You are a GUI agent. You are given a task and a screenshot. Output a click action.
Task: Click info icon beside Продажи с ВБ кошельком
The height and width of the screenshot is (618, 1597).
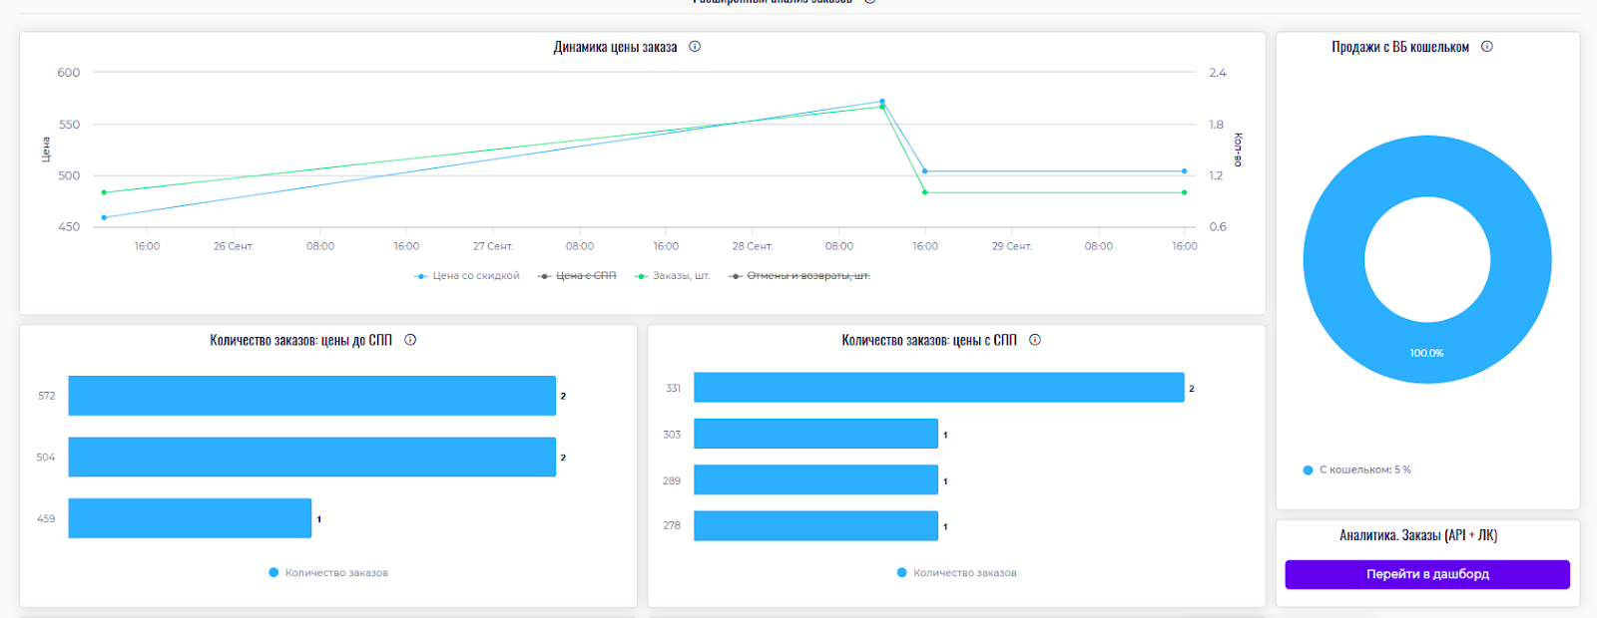click(x=1486, y=47)
